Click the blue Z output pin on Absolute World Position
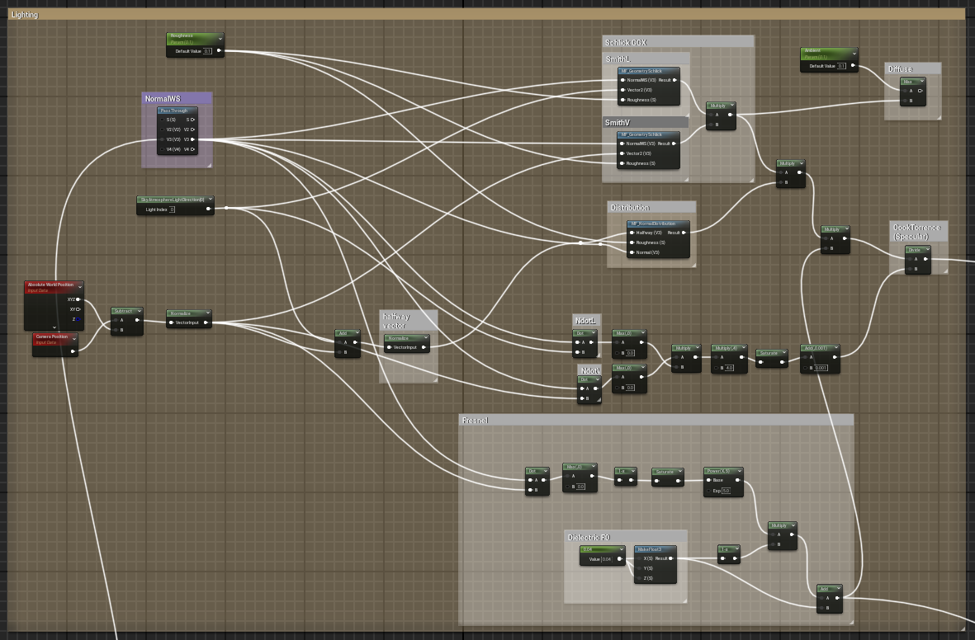Screen dimensions: 975x640 click(78, 319)
